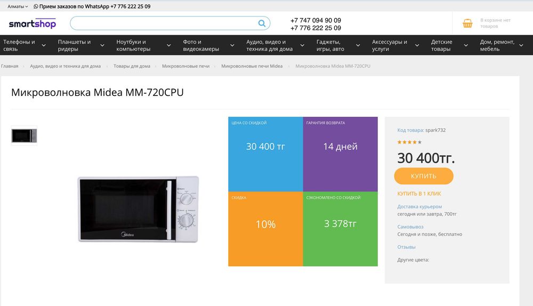
Task: Expand Телефоны и связь menu chevron
Action: click(44, 45)
